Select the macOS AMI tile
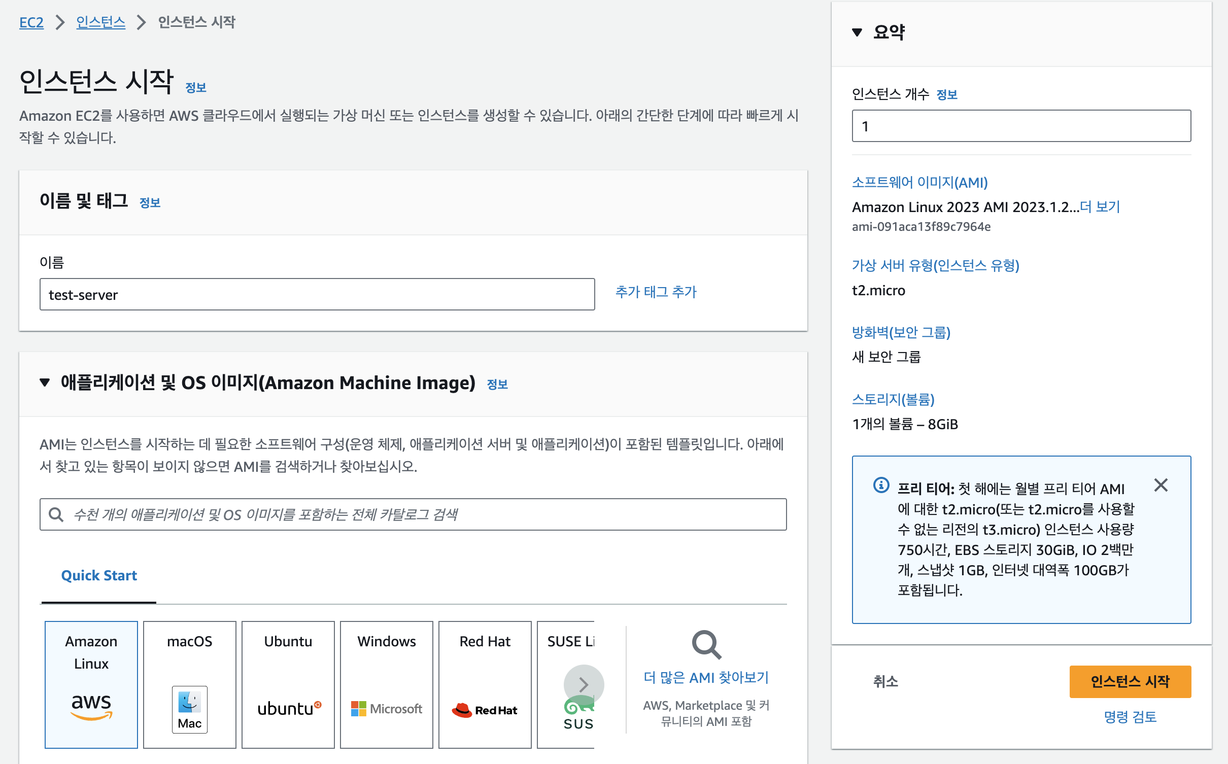This screenshot has width=1228, height=764. (x=189, y=683)
